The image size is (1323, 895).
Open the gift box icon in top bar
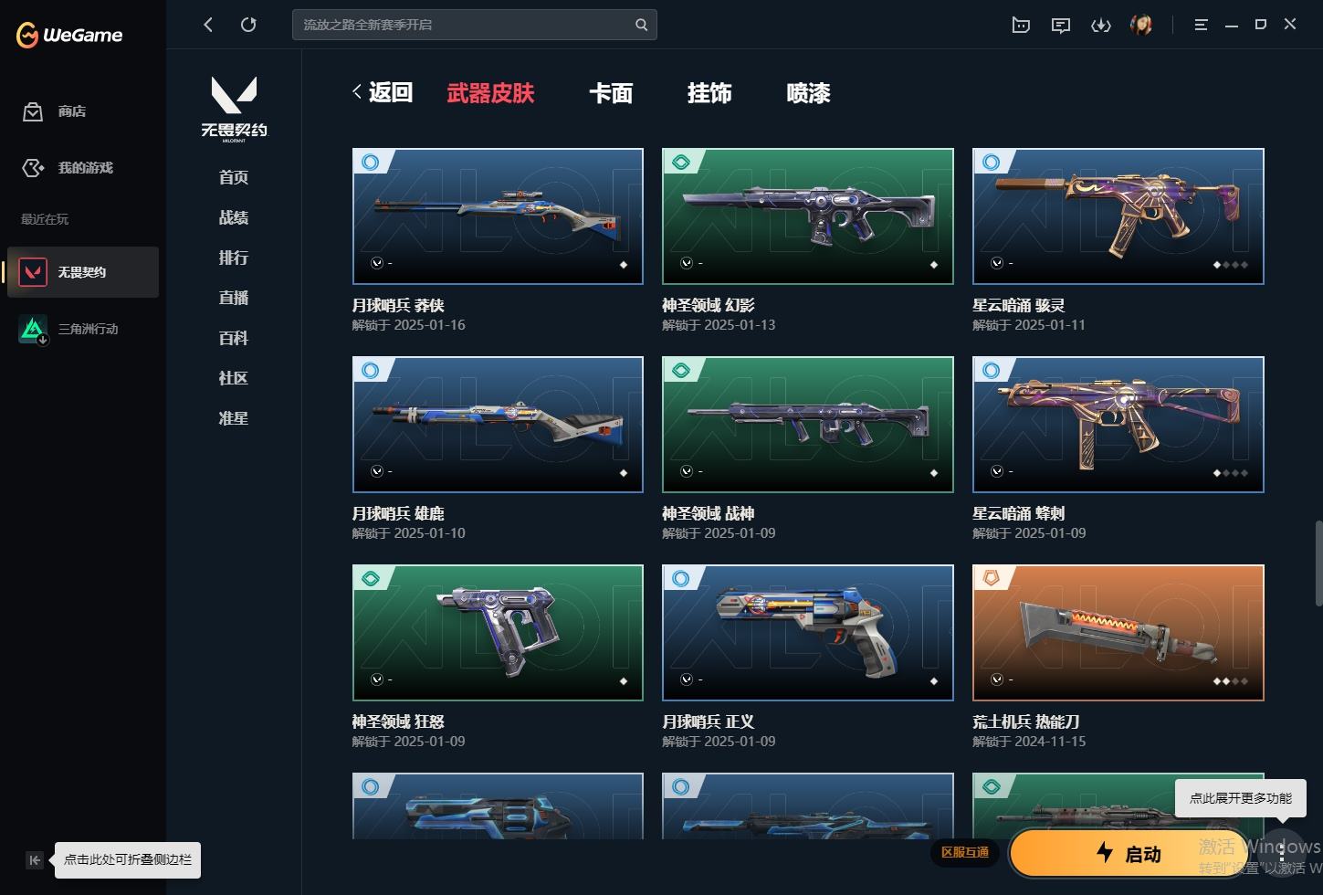point(1021,25)
